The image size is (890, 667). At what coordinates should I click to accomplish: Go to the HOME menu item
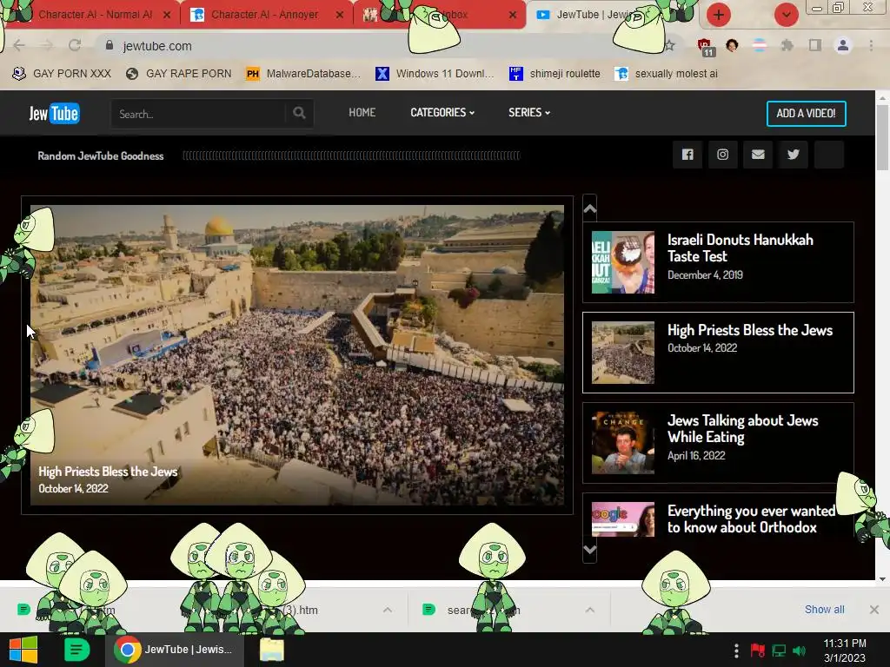[x=362, y=112]
